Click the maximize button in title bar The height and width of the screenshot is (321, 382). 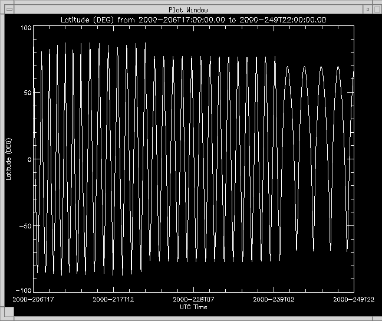point(376,9)
